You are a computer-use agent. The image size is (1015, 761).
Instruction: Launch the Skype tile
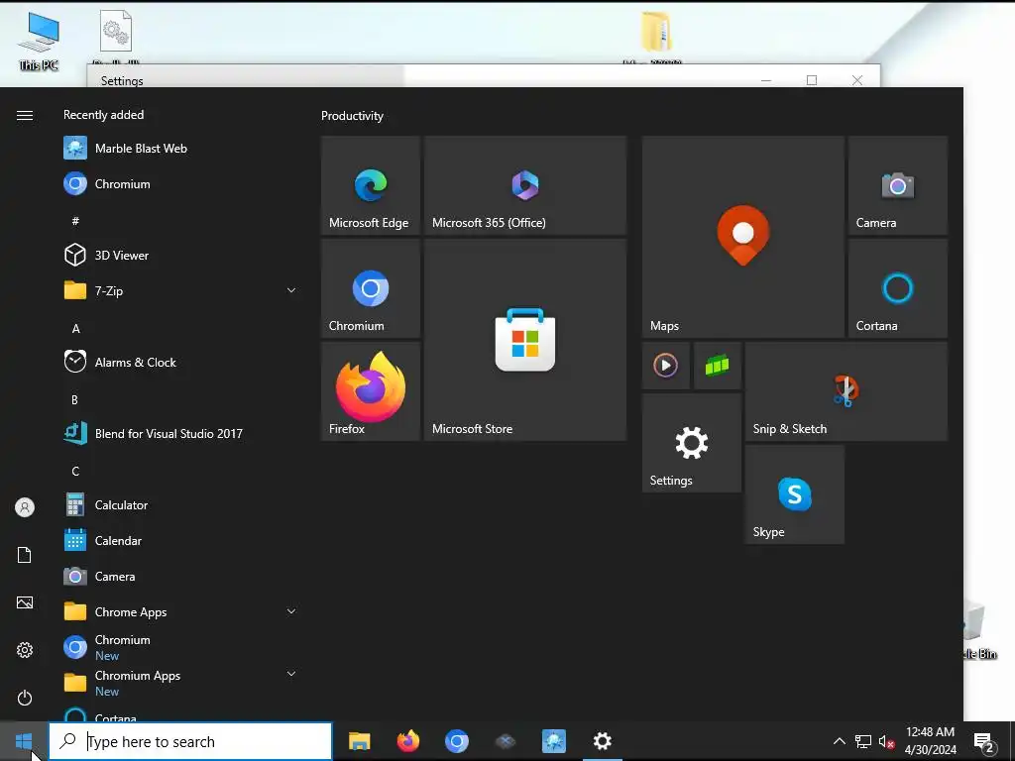pyautogui.click(x=795, y=495)
